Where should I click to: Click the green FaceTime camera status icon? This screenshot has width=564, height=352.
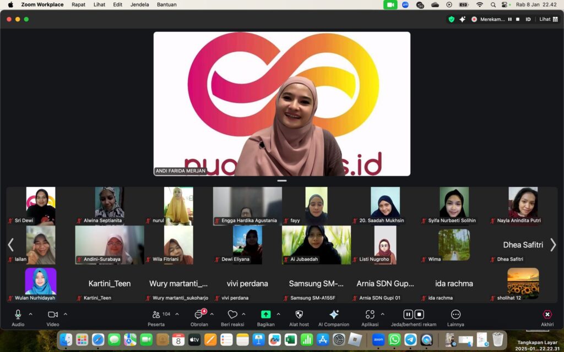pos(391,4)
